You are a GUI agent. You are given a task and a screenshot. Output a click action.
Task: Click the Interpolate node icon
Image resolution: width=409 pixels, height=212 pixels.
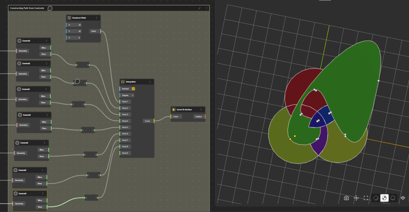tap(123, 82)
